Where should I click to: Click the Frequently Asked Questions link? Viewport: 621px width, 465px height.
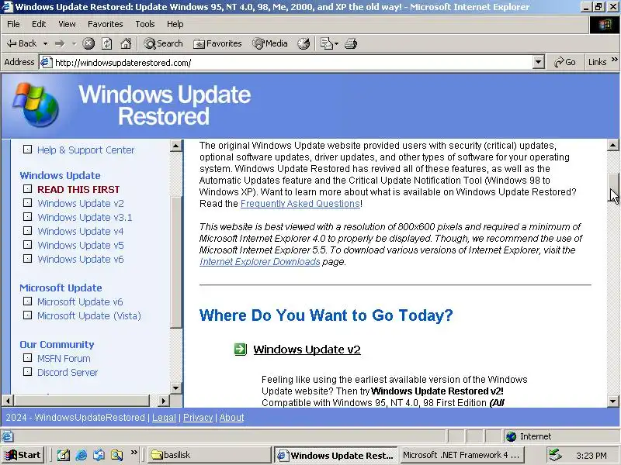[x=300, y=204]
